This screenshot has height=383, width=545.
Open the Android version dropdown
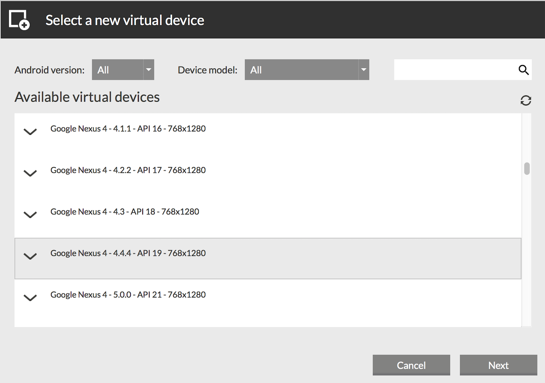123,70
